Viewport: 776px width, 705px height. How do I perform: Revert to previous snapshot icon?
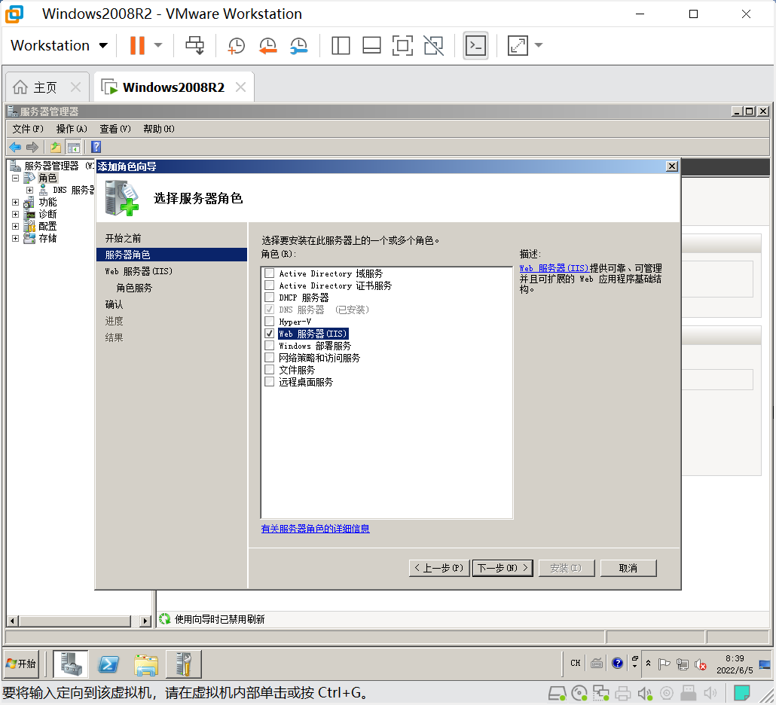pos(267,45)
